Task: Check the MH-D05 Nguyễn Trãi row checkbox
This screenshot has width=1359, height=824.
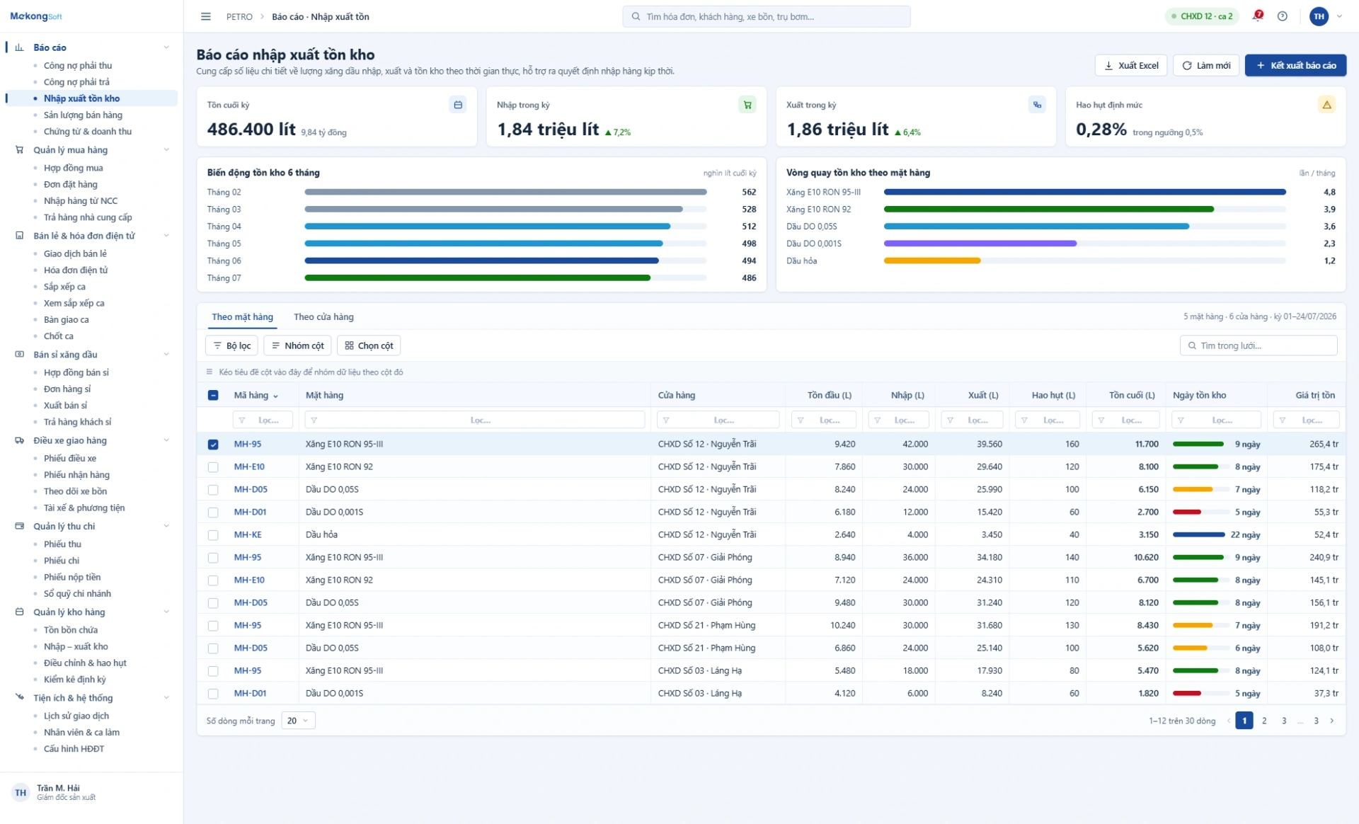Action: [213, 490]
